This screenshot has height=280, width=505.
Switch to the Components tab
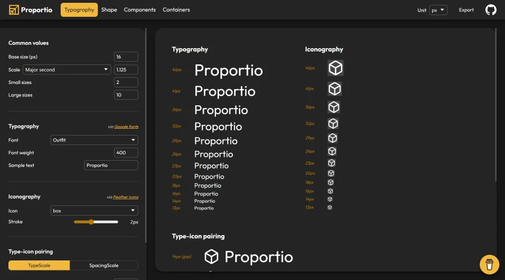[x=140, y=10]
